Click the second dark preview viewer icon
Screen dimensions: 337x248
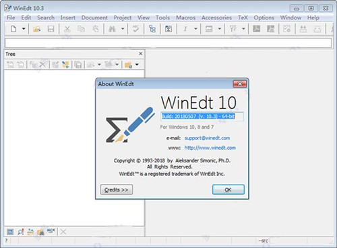(270, 29)
